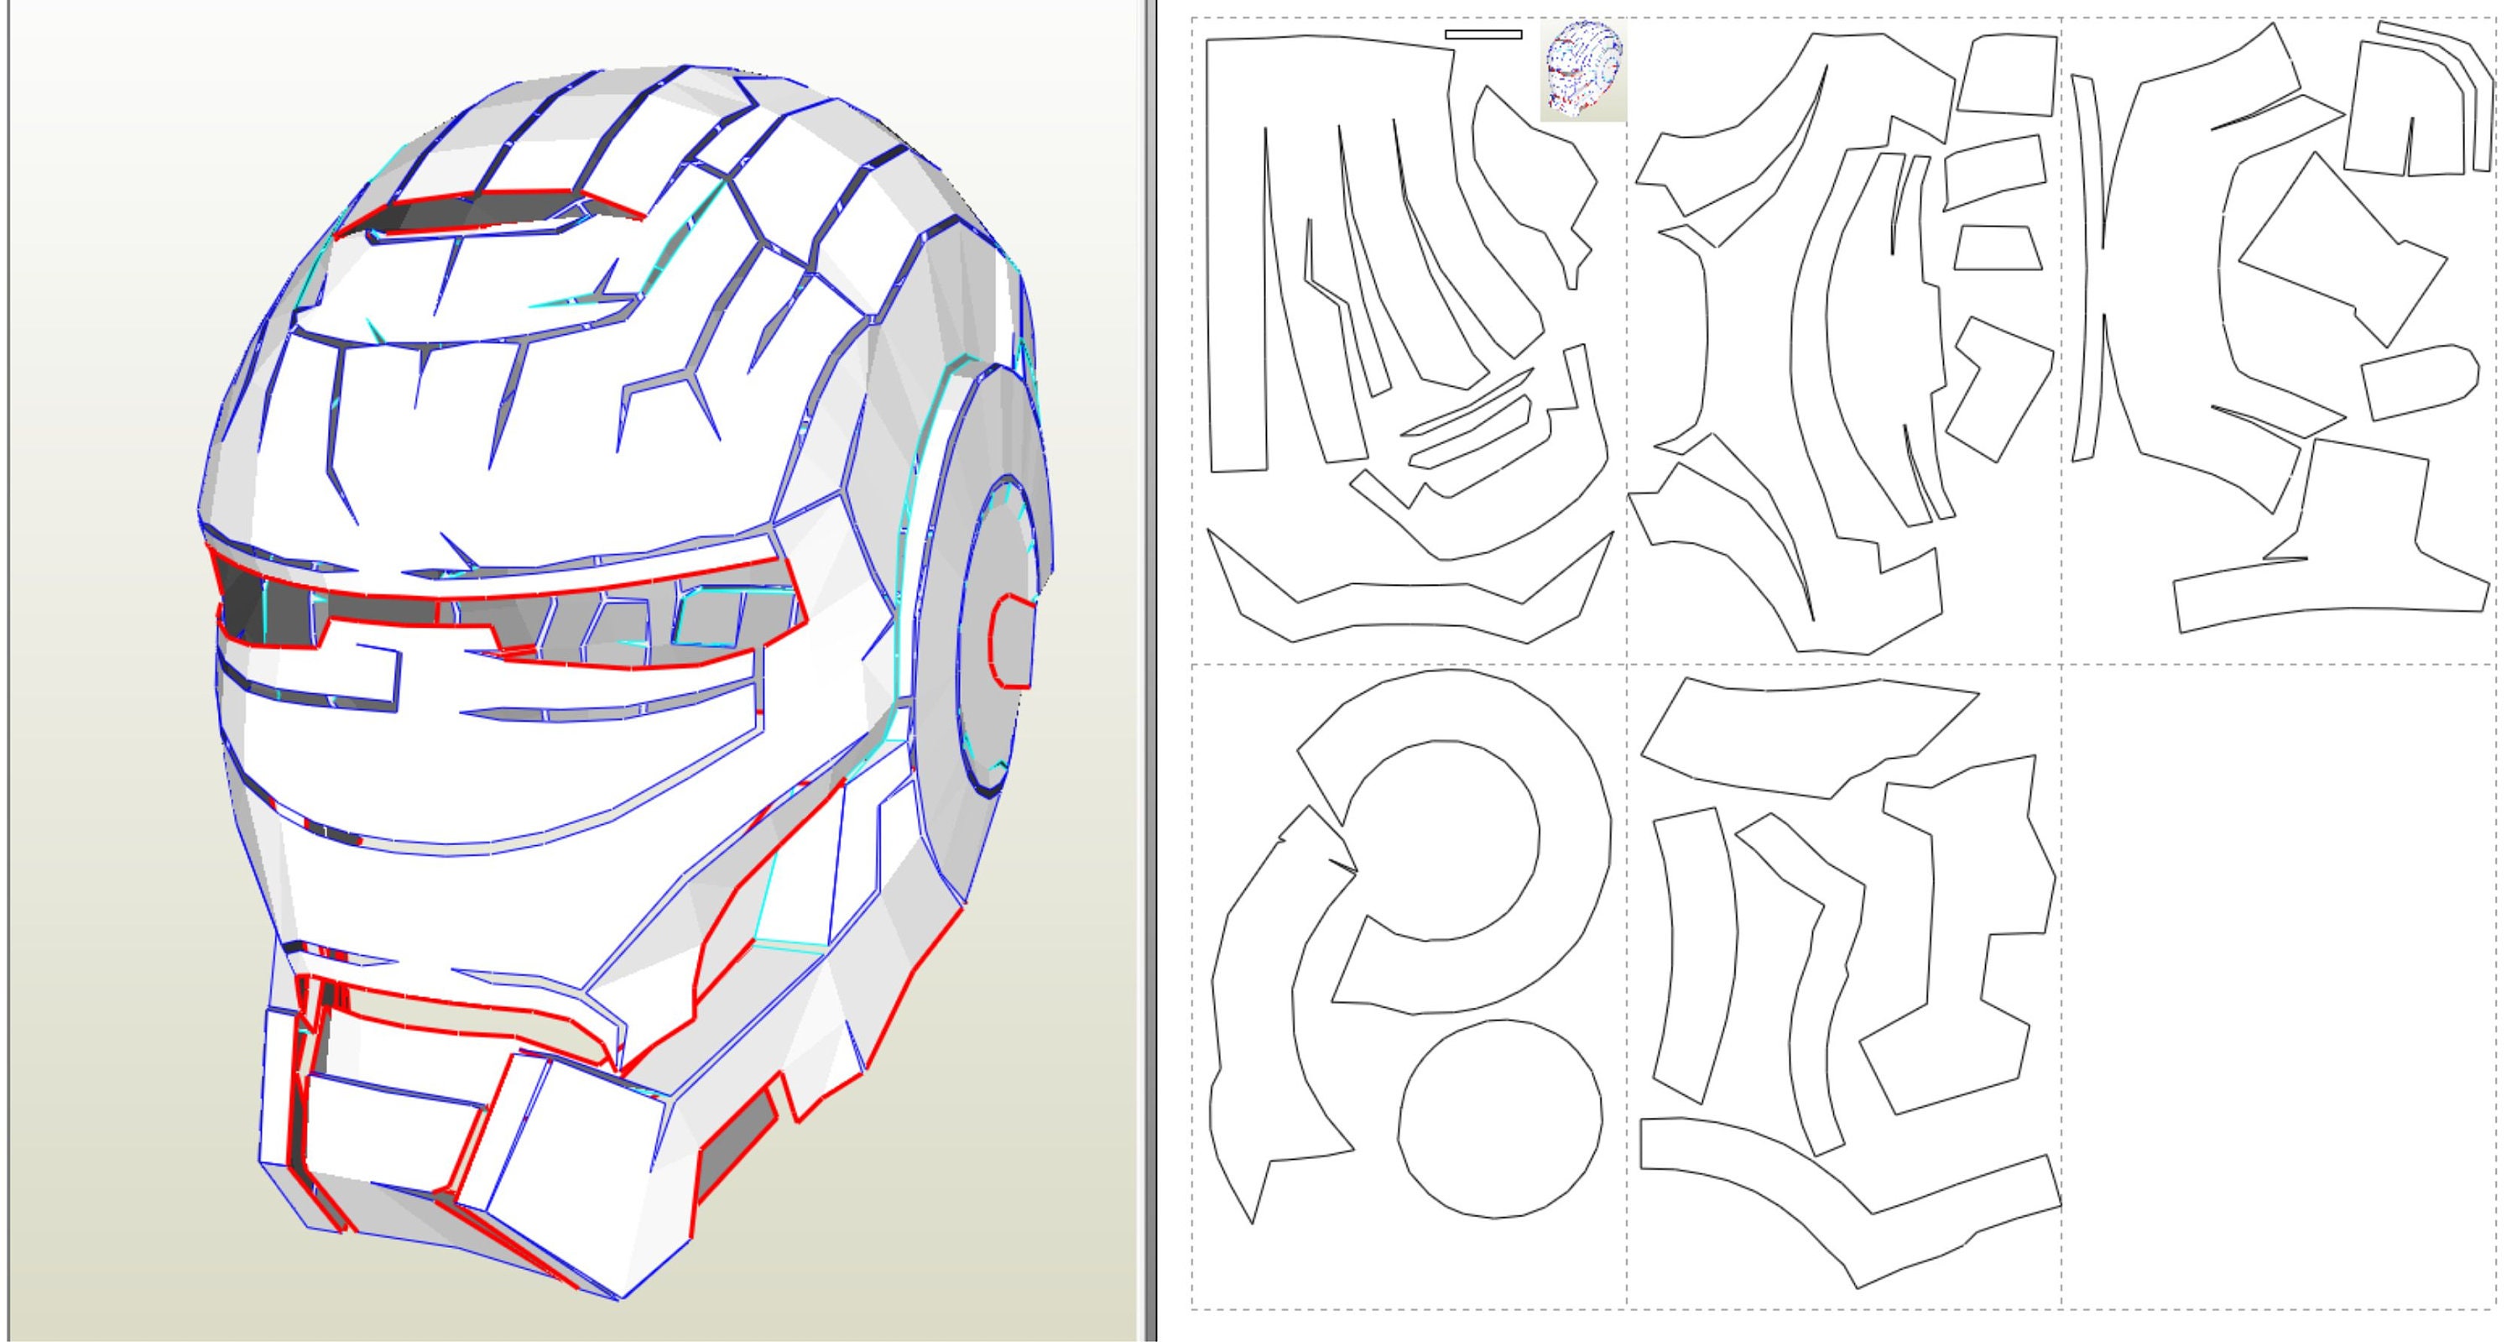The height and width of the screenshot is (1342, 2517).
Task: Select the helmet thumbnail image in pattern view
Action: pyautogui.click(x=1583, y=70)
